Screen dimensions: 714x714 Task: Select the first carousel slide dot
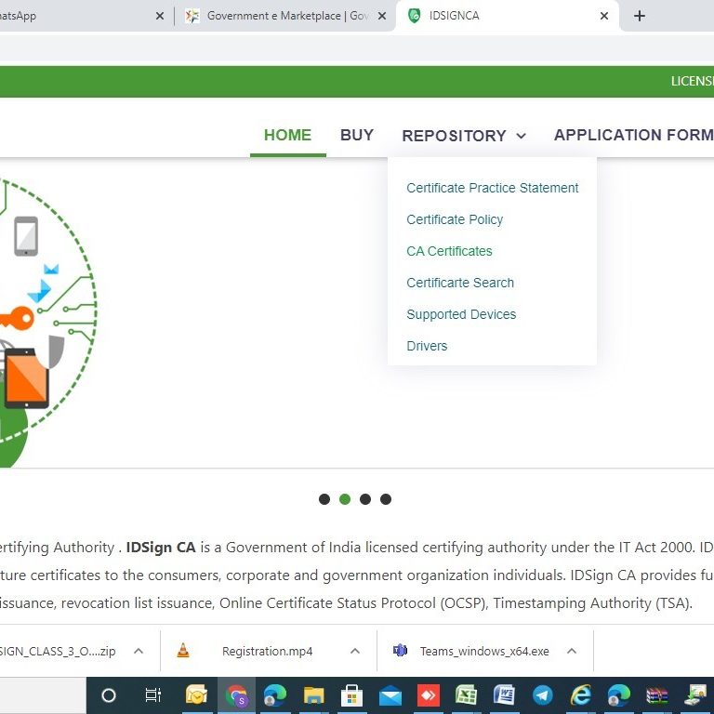[x=324, y=499]
